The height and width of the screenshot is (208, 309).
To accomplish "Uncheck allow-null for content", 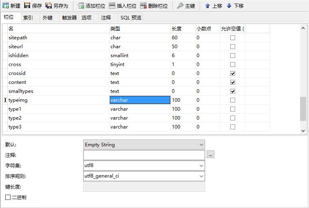I will (233, 82).
